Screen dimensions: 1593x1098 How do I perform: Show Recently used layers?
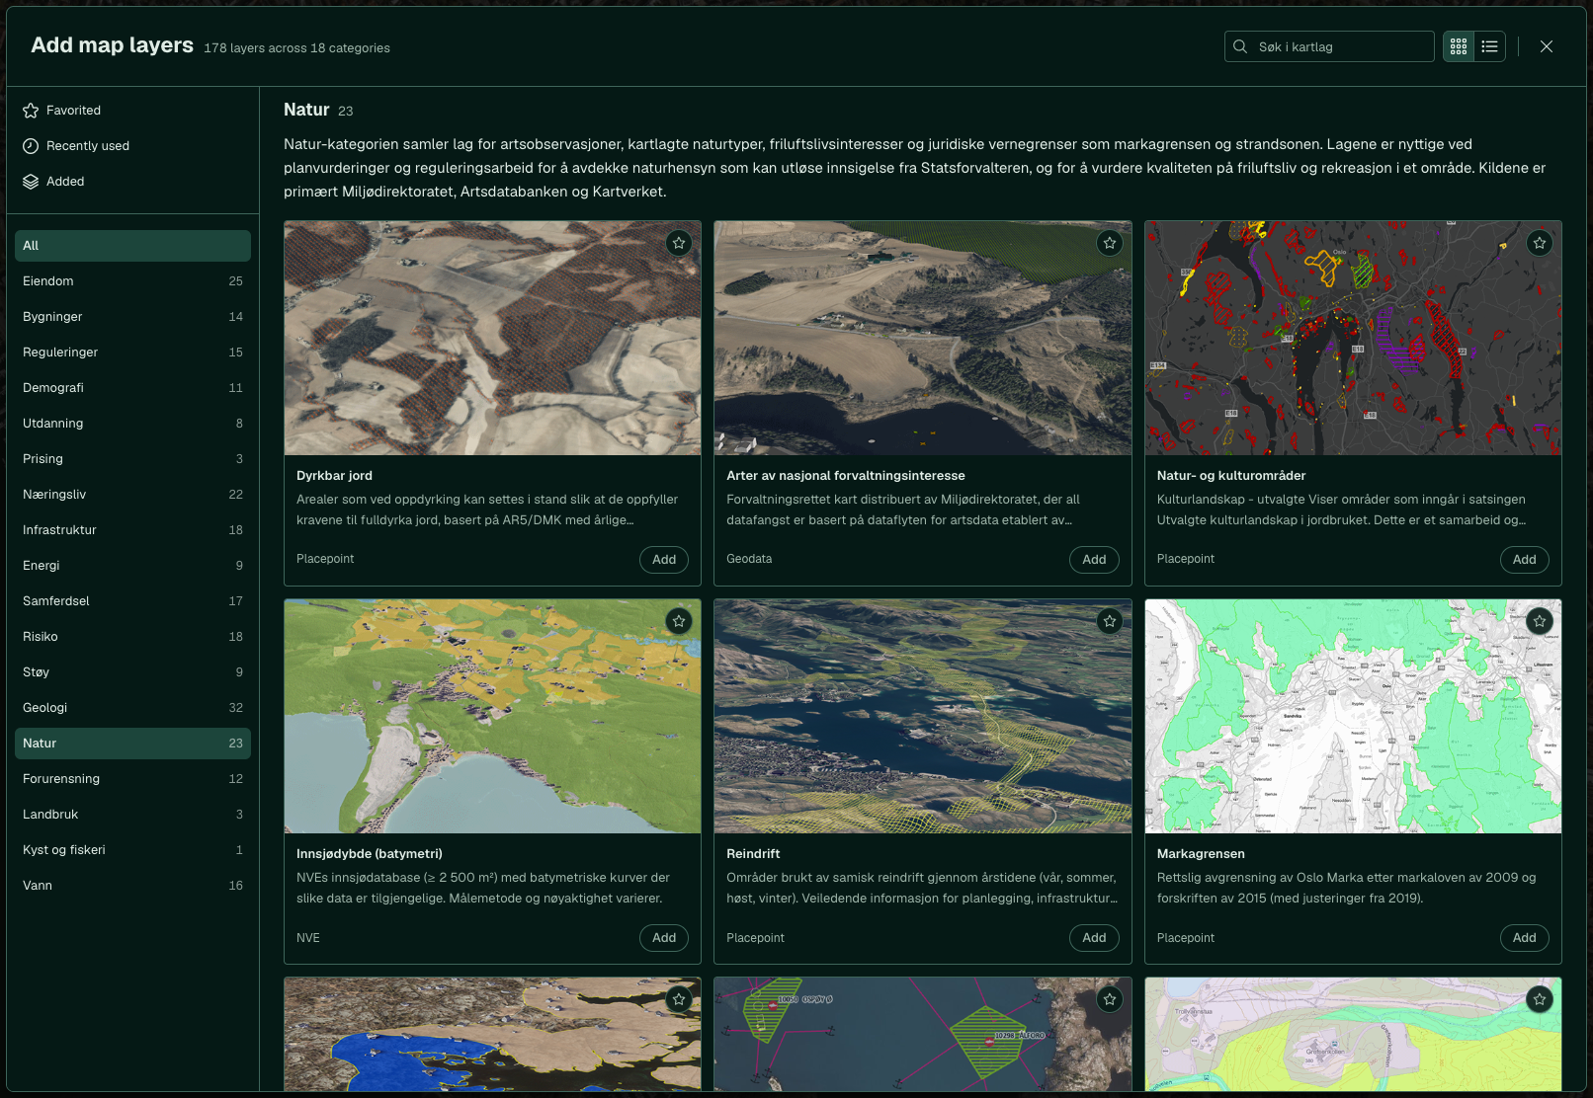(132, 146)
